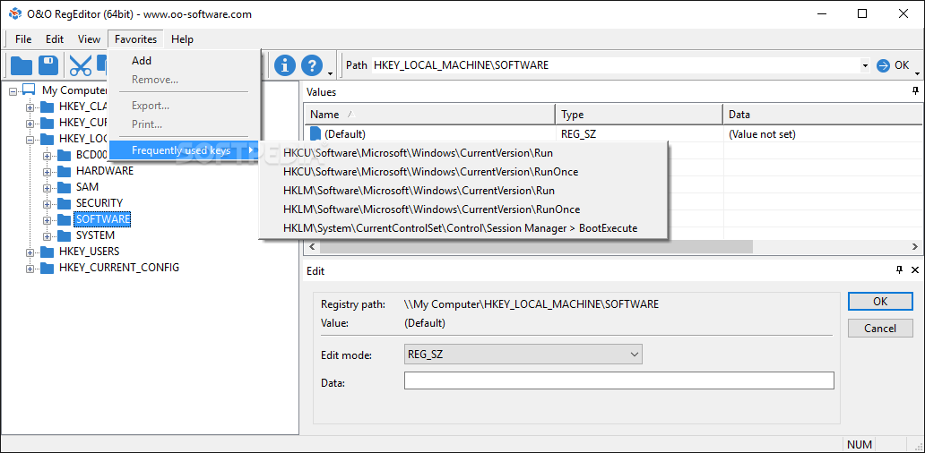Click the (Default) value name
925x453 pixels.
(345, 134)
